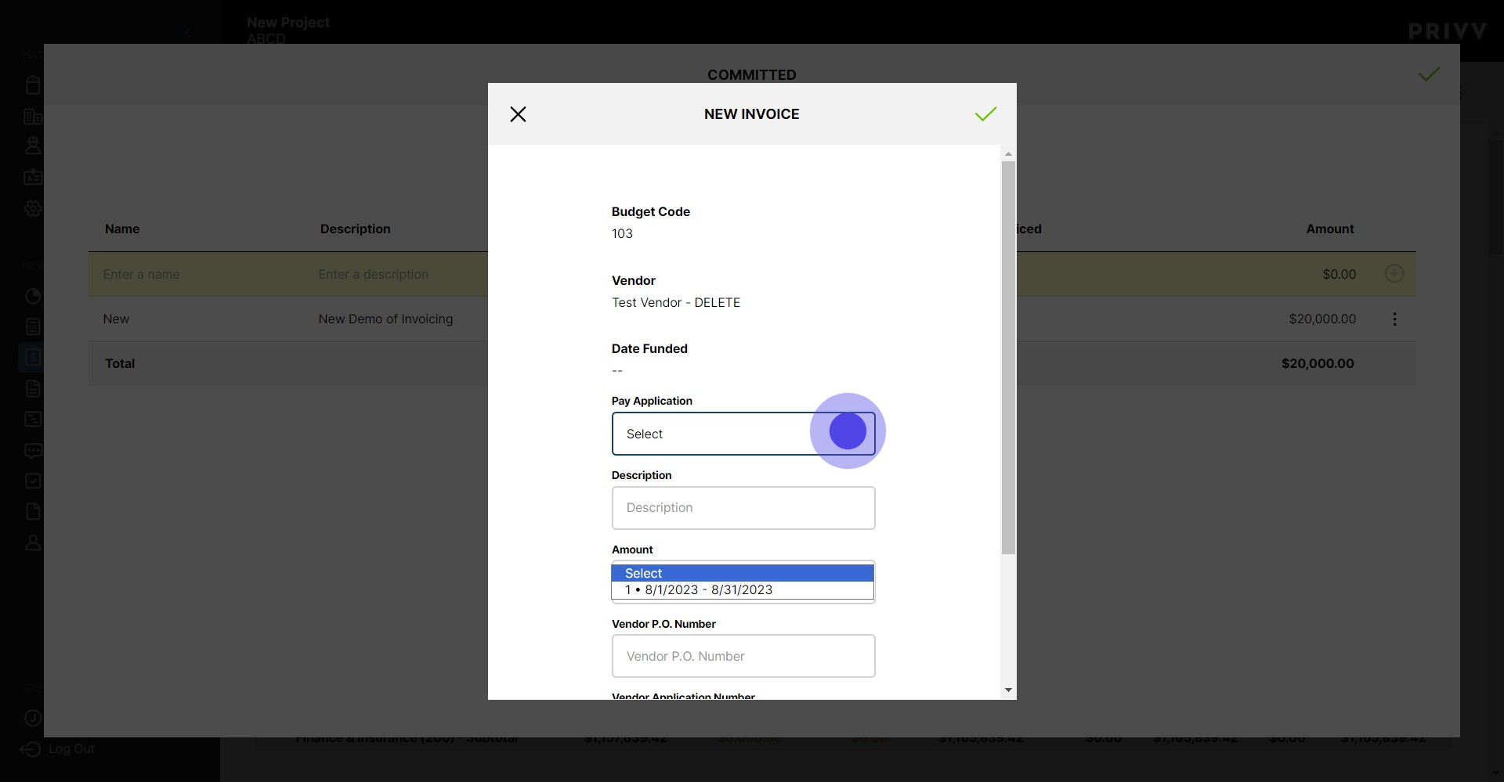The image size is (1504, 782).
Task: Add committed row with plus circle icon
Action: pyautogui.click(x=1394, y=273)
